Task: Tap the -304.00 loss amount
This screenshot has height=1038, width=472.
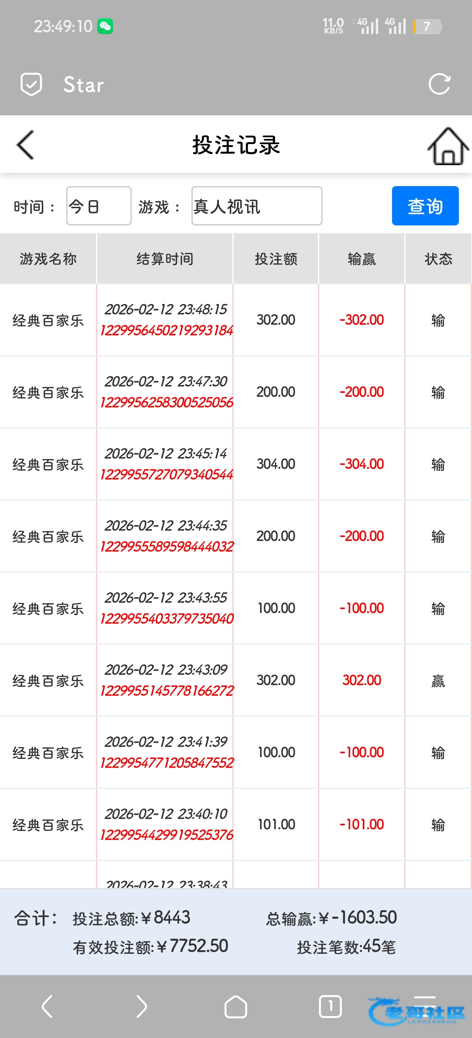Action: click(x=362, y=464)
